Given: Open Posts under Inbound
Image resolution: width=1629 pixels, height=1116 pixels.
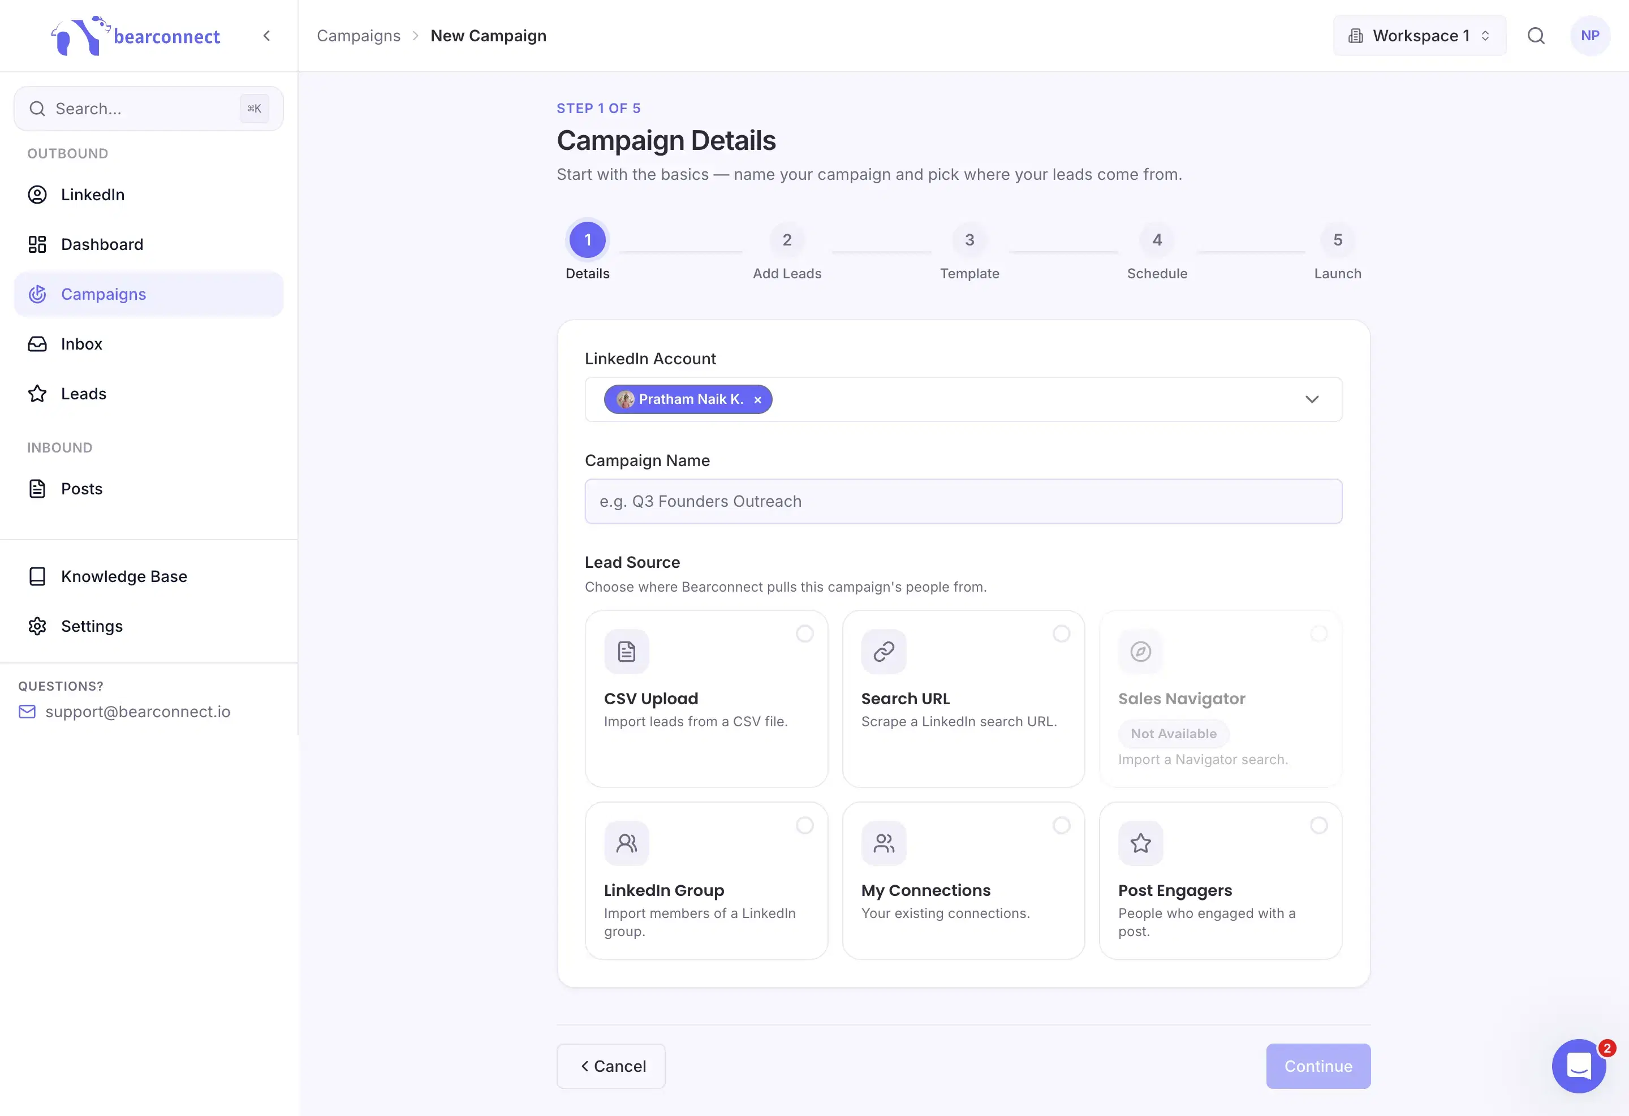Looking at the screenshot, I should coord(149,489).
